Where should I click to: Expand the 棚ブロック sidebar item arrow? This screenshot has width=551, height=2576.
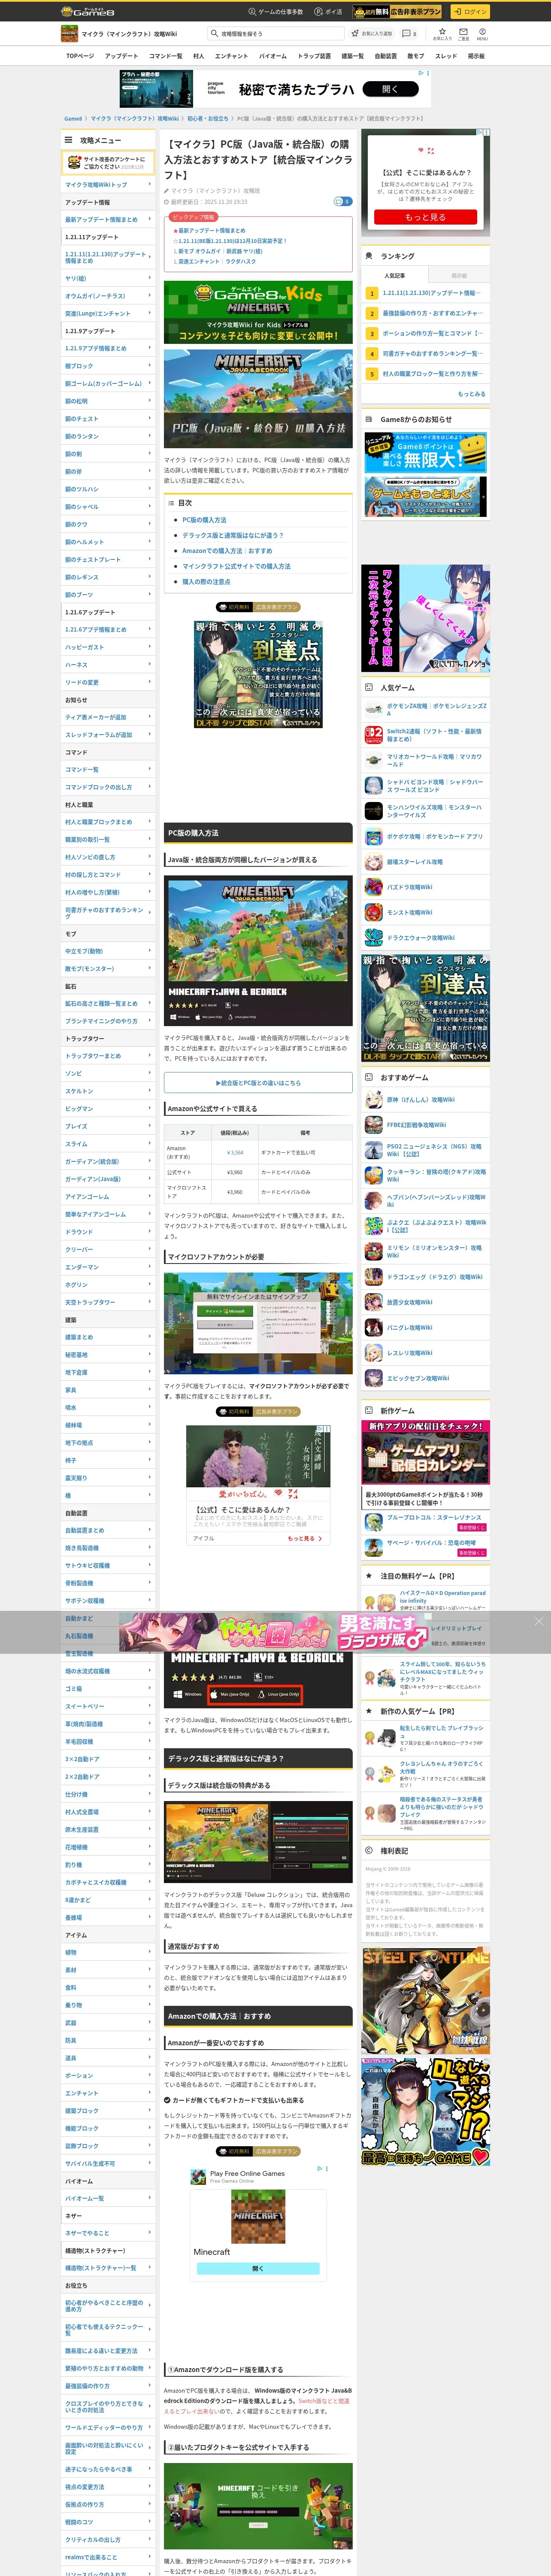(150, 366)
